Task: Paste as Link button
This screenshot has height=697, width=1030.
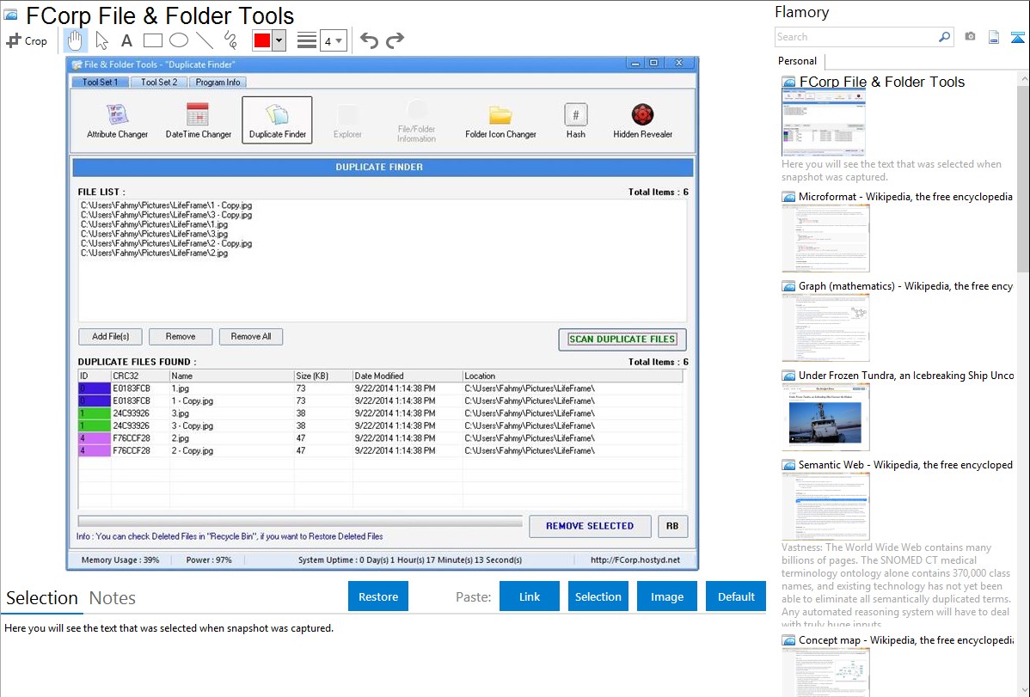Action: click(530, 596)
